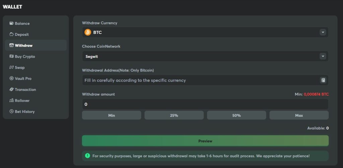
Task: Expand the Withdraw Currency BTC dropdown arrow
Action: [x=323, y=33]
